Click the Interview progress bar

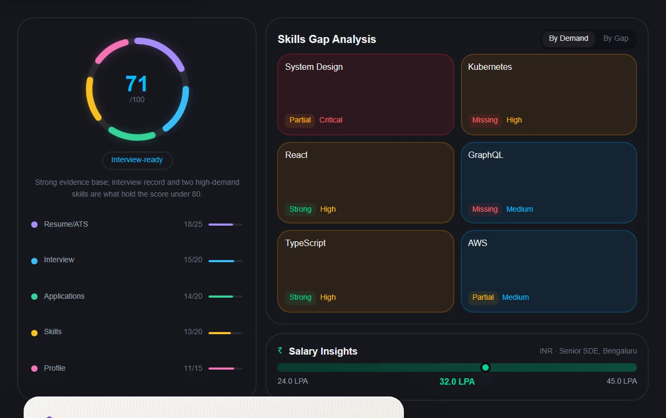coord(226,261)
